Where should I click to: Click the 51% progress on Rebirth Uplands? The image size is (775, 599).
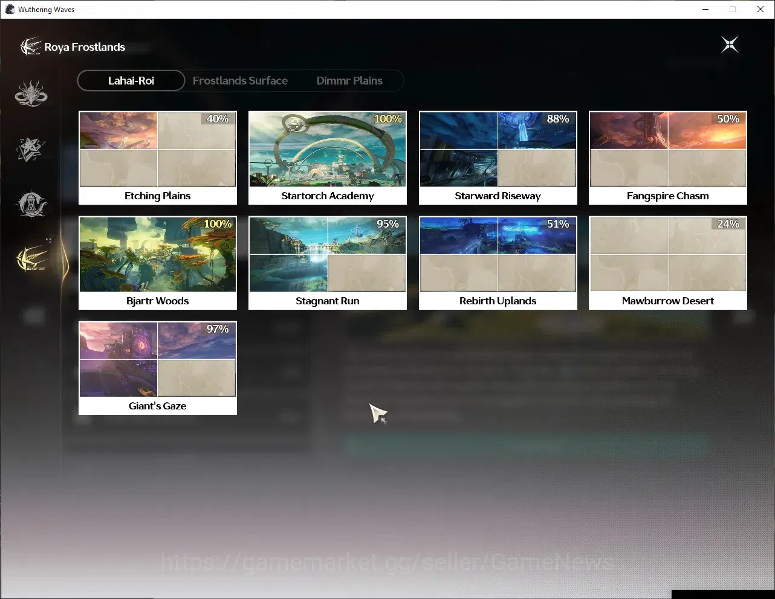[558, 224]
